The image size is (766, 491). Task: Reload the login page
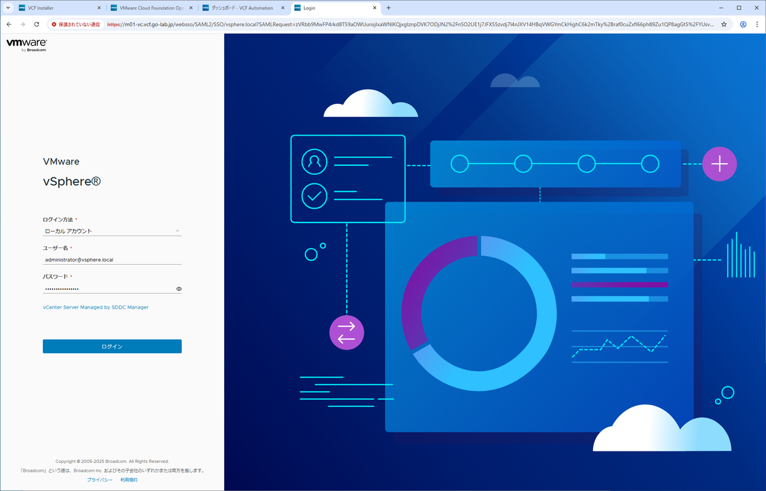coord(38,24)
